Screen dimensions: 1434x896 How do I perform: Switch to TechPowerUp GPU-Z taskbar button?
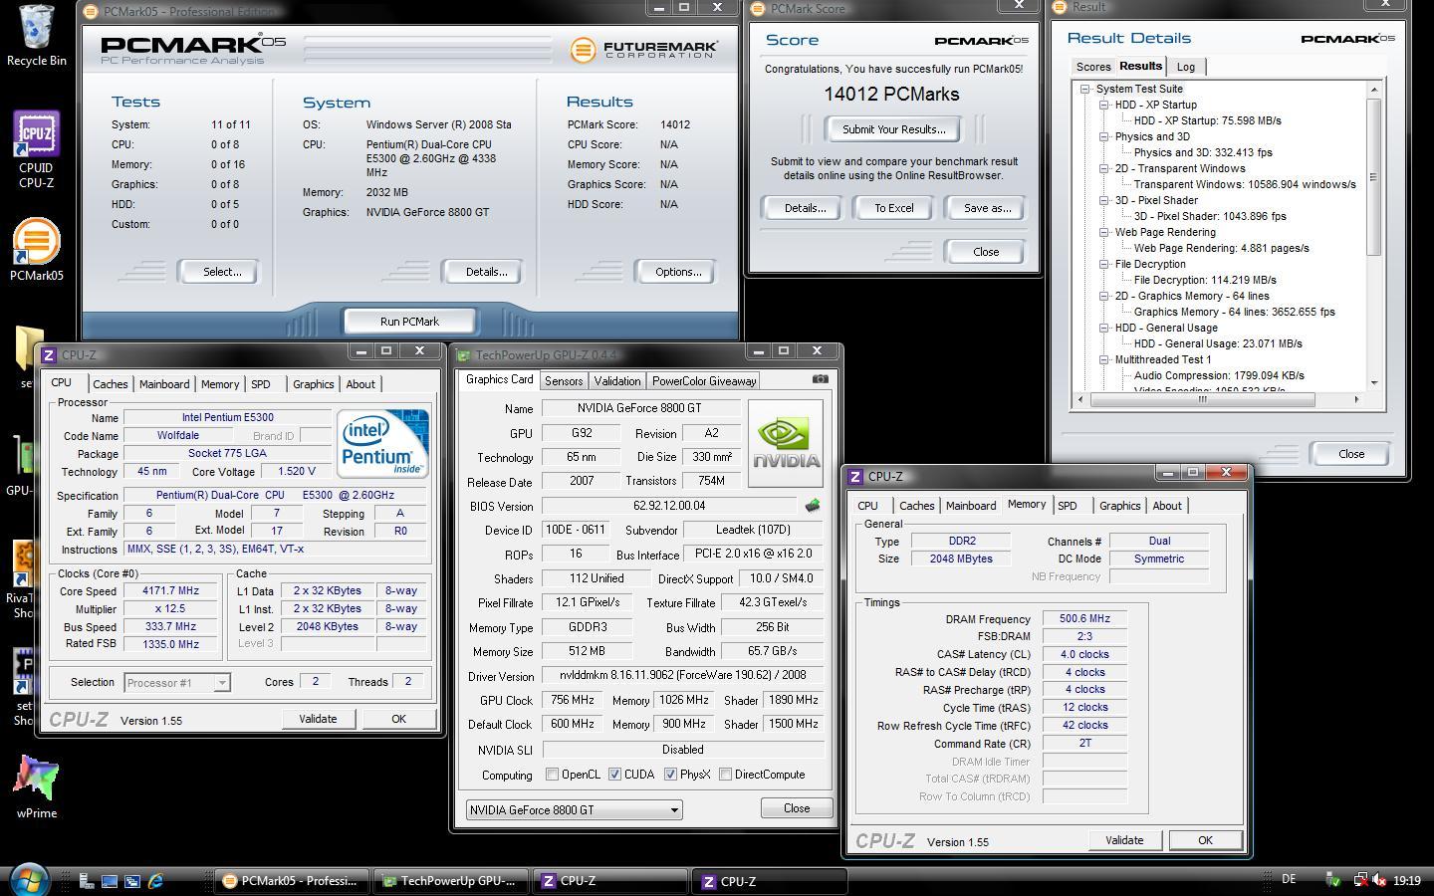(450, 881)
